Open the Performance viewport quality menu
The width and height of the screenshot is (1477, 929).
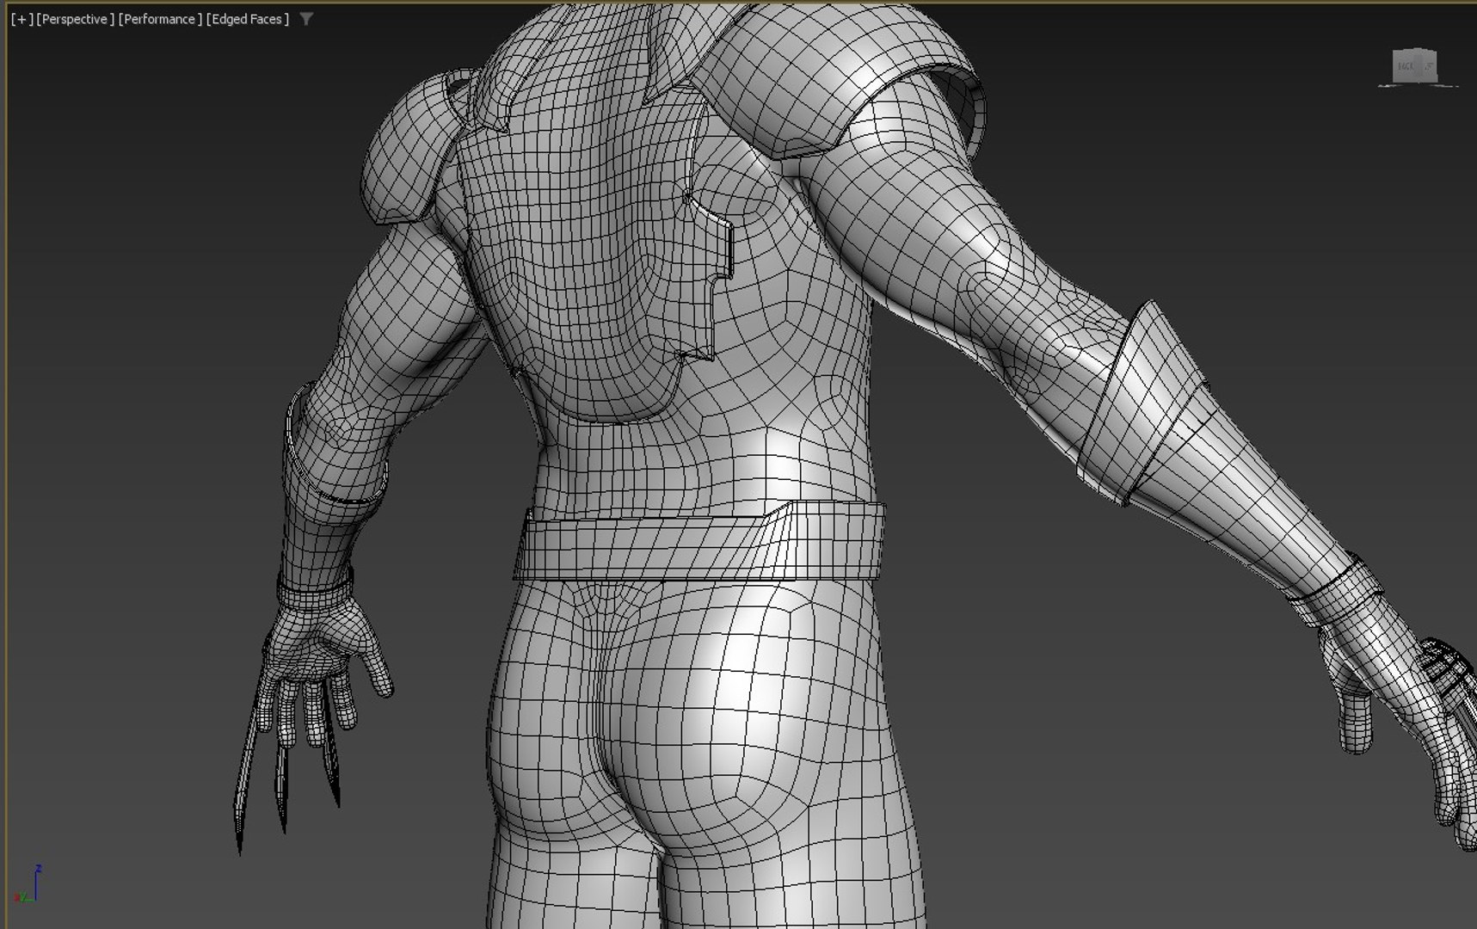pyautogui.click(x=160, y=19)
